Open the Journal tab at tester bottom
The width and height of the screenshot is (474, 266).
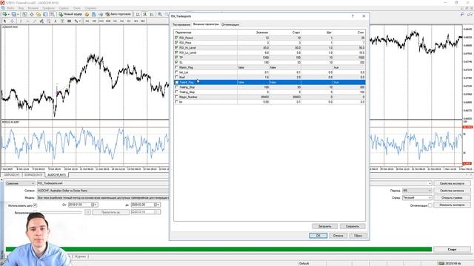[81, 256]
